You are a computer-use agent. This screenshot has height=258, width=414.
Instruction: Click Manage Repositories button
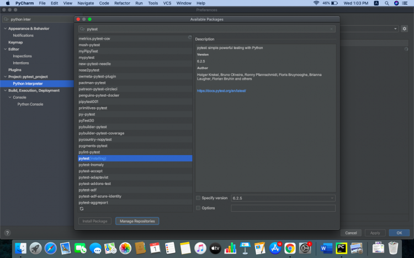tap(137, 221)
